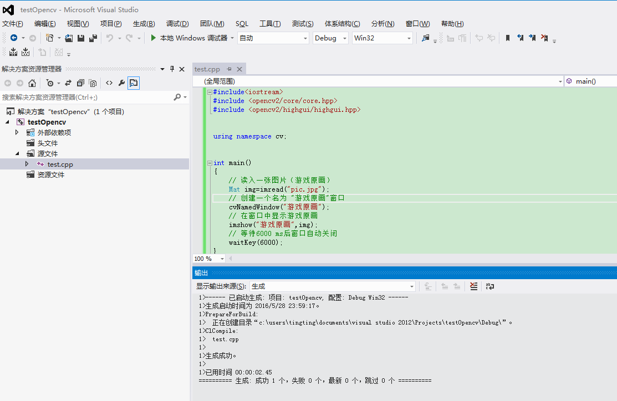Toggle Show All Files in Solution Explorer
617x401 pixels.
[x=93, y=83]
